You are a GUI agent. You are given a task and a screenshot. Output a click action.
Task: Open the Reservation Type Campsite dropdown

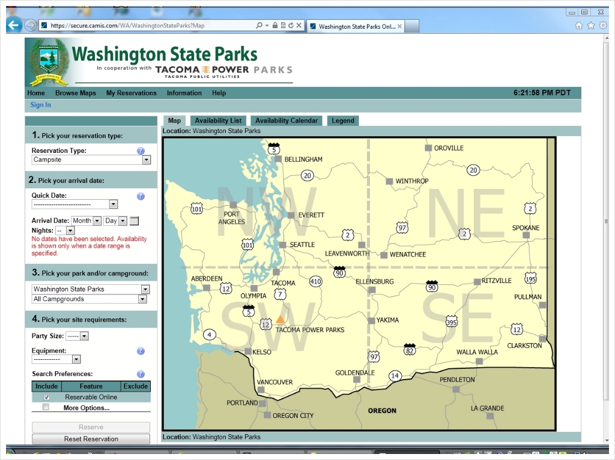click(91, 160)
